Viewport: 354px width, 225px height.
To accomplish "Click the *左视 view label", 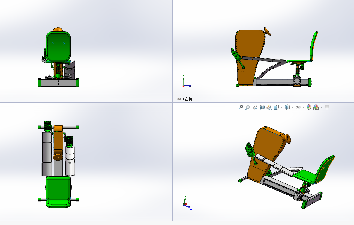I will click(x=187, y=99).
